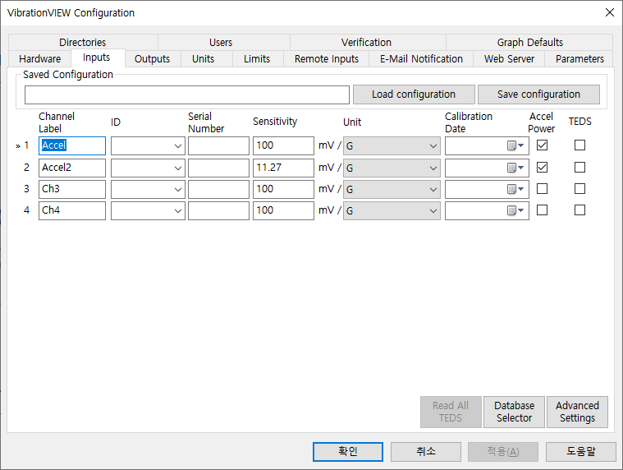Click channel 3 sensitivity field
Image resolution: width=623 pixels, height=470 pixels.
click(283, 189)
